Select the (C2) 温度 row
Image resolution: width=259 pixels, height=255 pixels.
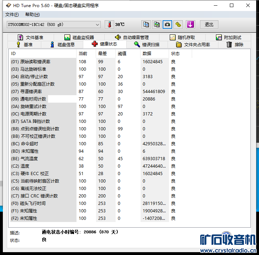tap(101, 166)
